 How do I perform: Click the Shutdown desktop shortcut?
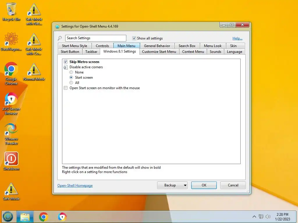tap(11, 161)
